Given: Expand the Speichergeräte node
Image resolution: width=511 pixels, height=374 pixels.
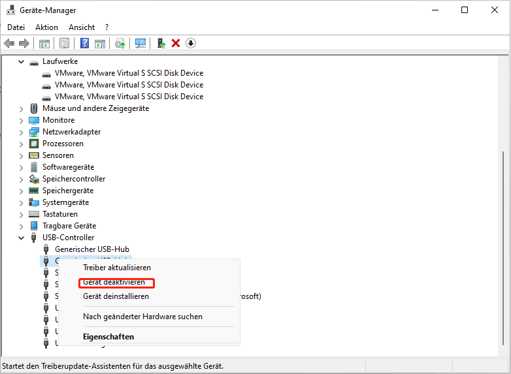Looking at the screenshot, I should (x=21, y=191).
